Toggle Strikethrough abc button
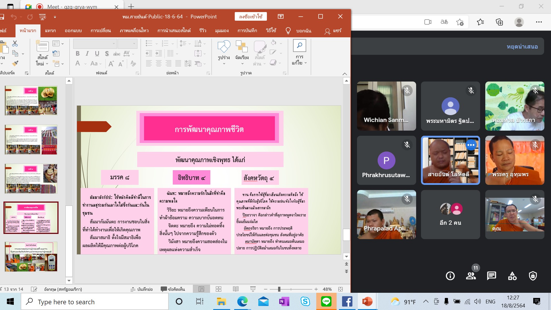551x310 pixels. pos(117,54)
